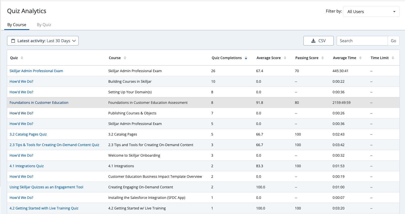This screenshot has height=214, width=405.
Task: Export data with the CSV button
Action: coord(319,41)
